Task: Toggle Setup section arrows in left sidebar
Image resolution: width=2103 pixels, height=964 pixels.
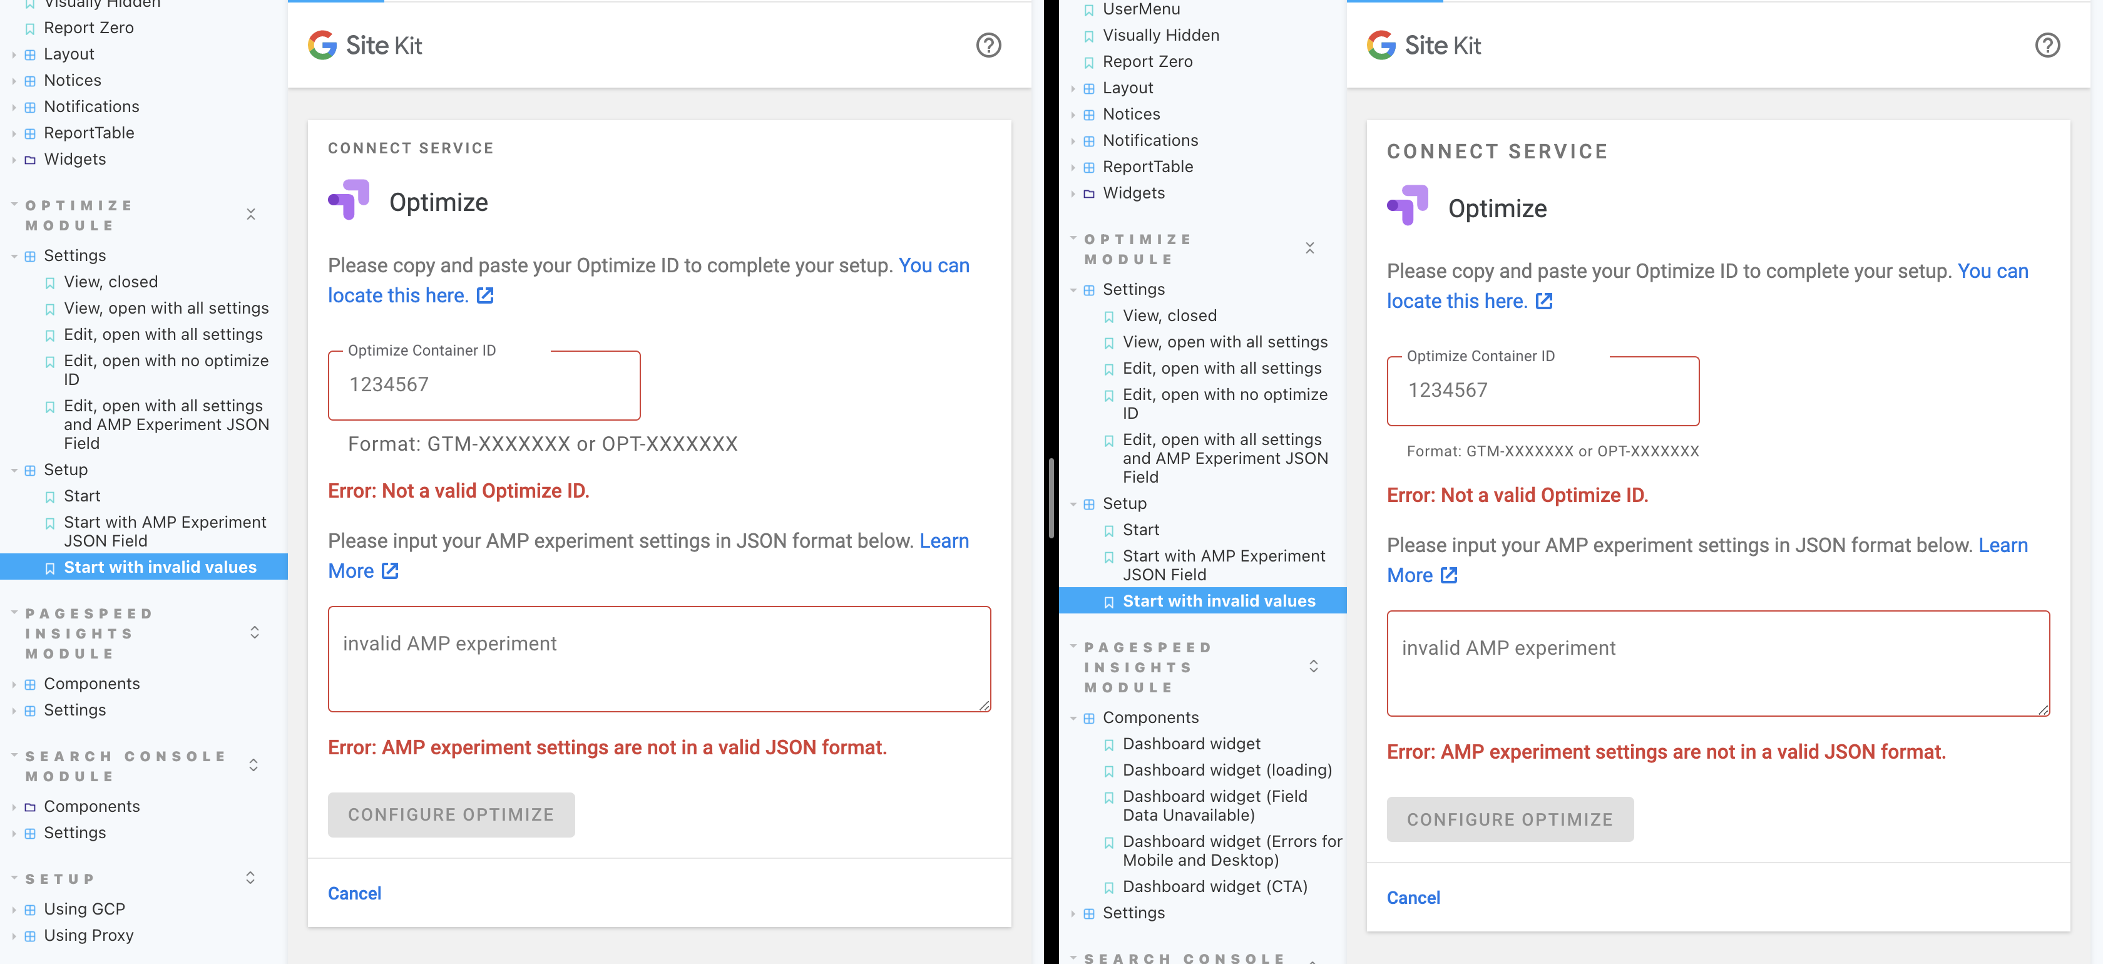Action: point(250,878)
